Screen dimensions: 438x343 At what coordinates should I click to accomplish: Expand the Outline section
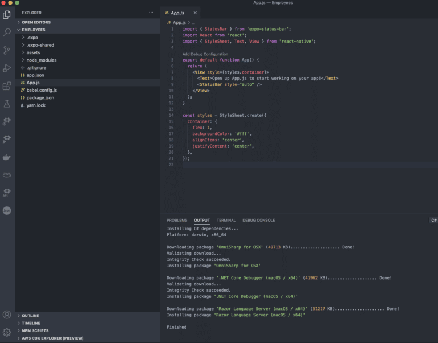pyautogui.click(x=87, y=316)
